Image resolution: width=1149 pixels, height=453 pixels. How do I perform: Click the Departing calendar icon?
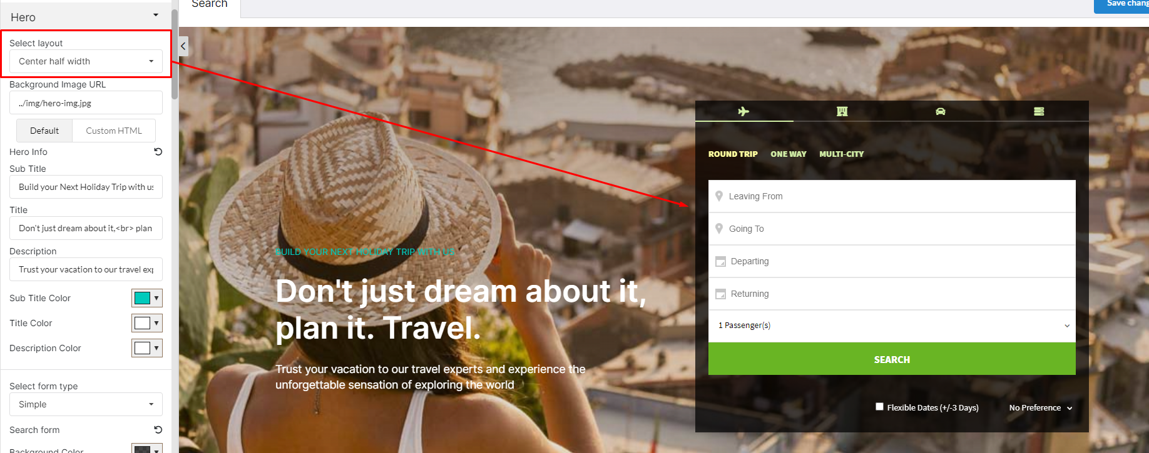tap(721, 261)
